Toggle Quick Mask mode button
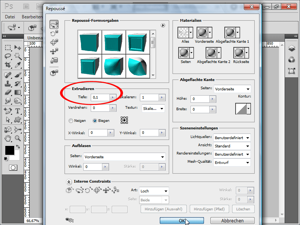Image resolution: width=300 pixels, height=225 pixels. coord(13,168)
